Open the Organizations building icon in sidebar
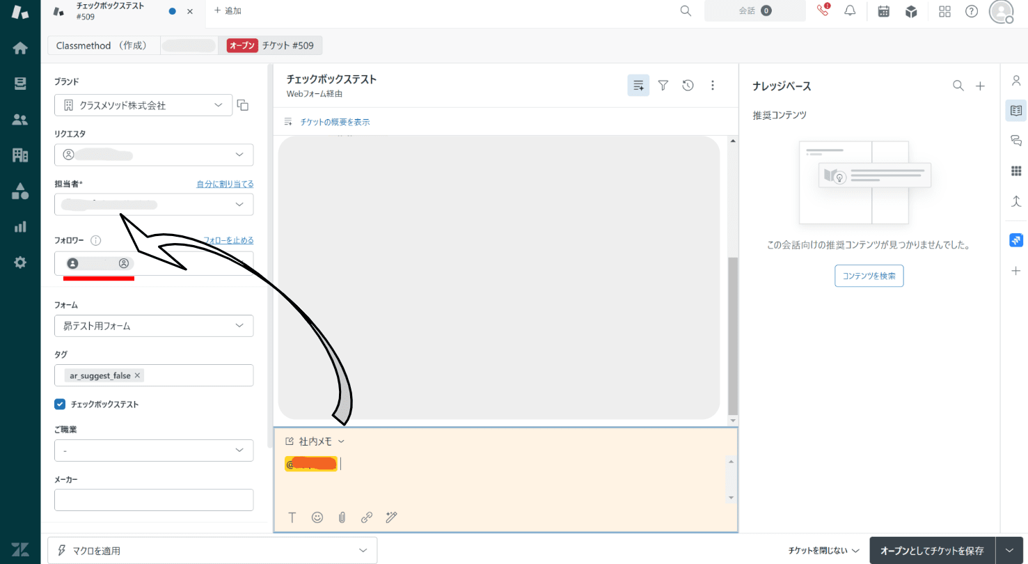 20,155
